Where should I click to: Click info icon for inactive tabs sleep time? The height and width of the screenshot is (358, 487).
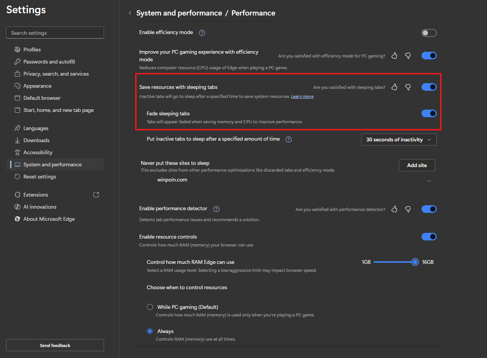(x=289, y=139)
